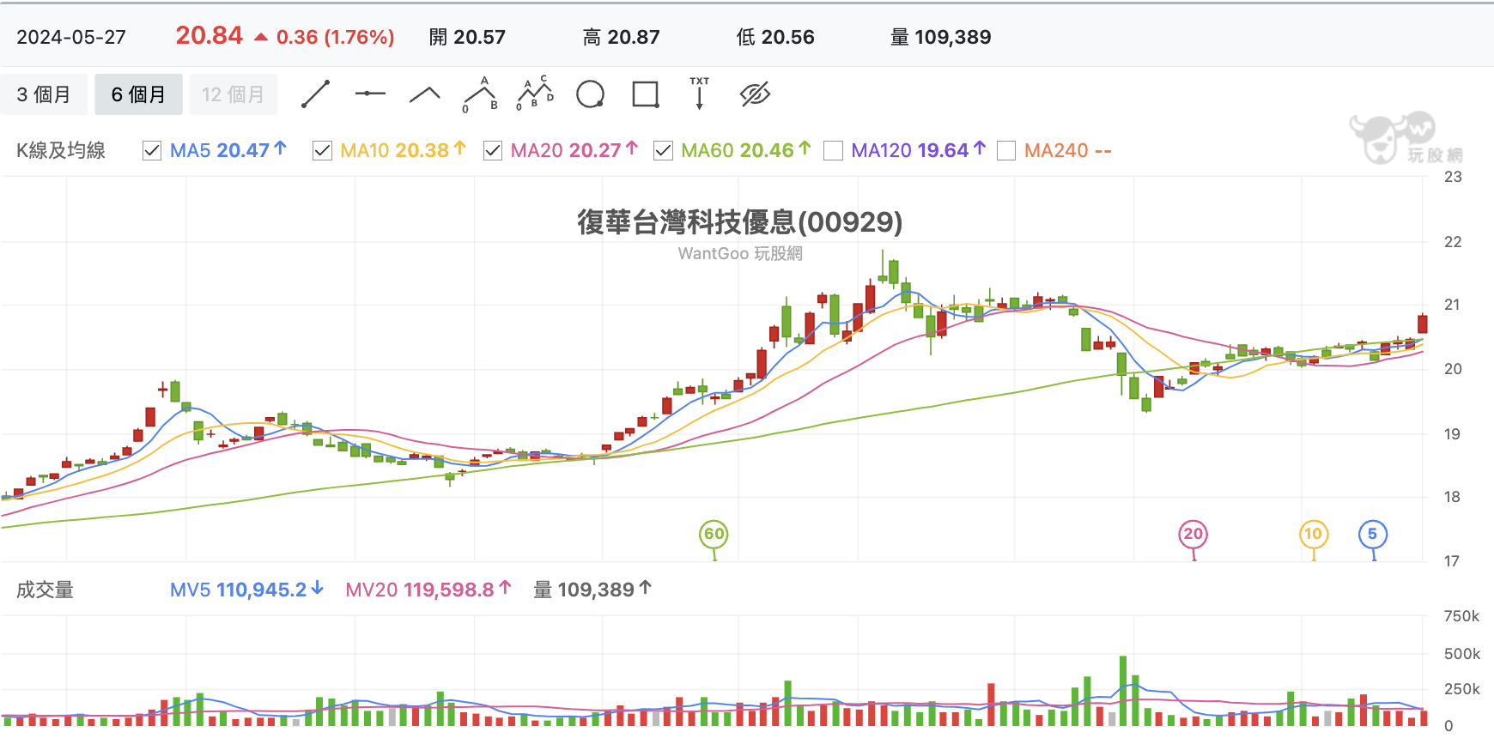Viewport: 1494px width, 738px height.
Task: Click the MV20 119,598.8 volume label
Action: click(x=428, y=590)
